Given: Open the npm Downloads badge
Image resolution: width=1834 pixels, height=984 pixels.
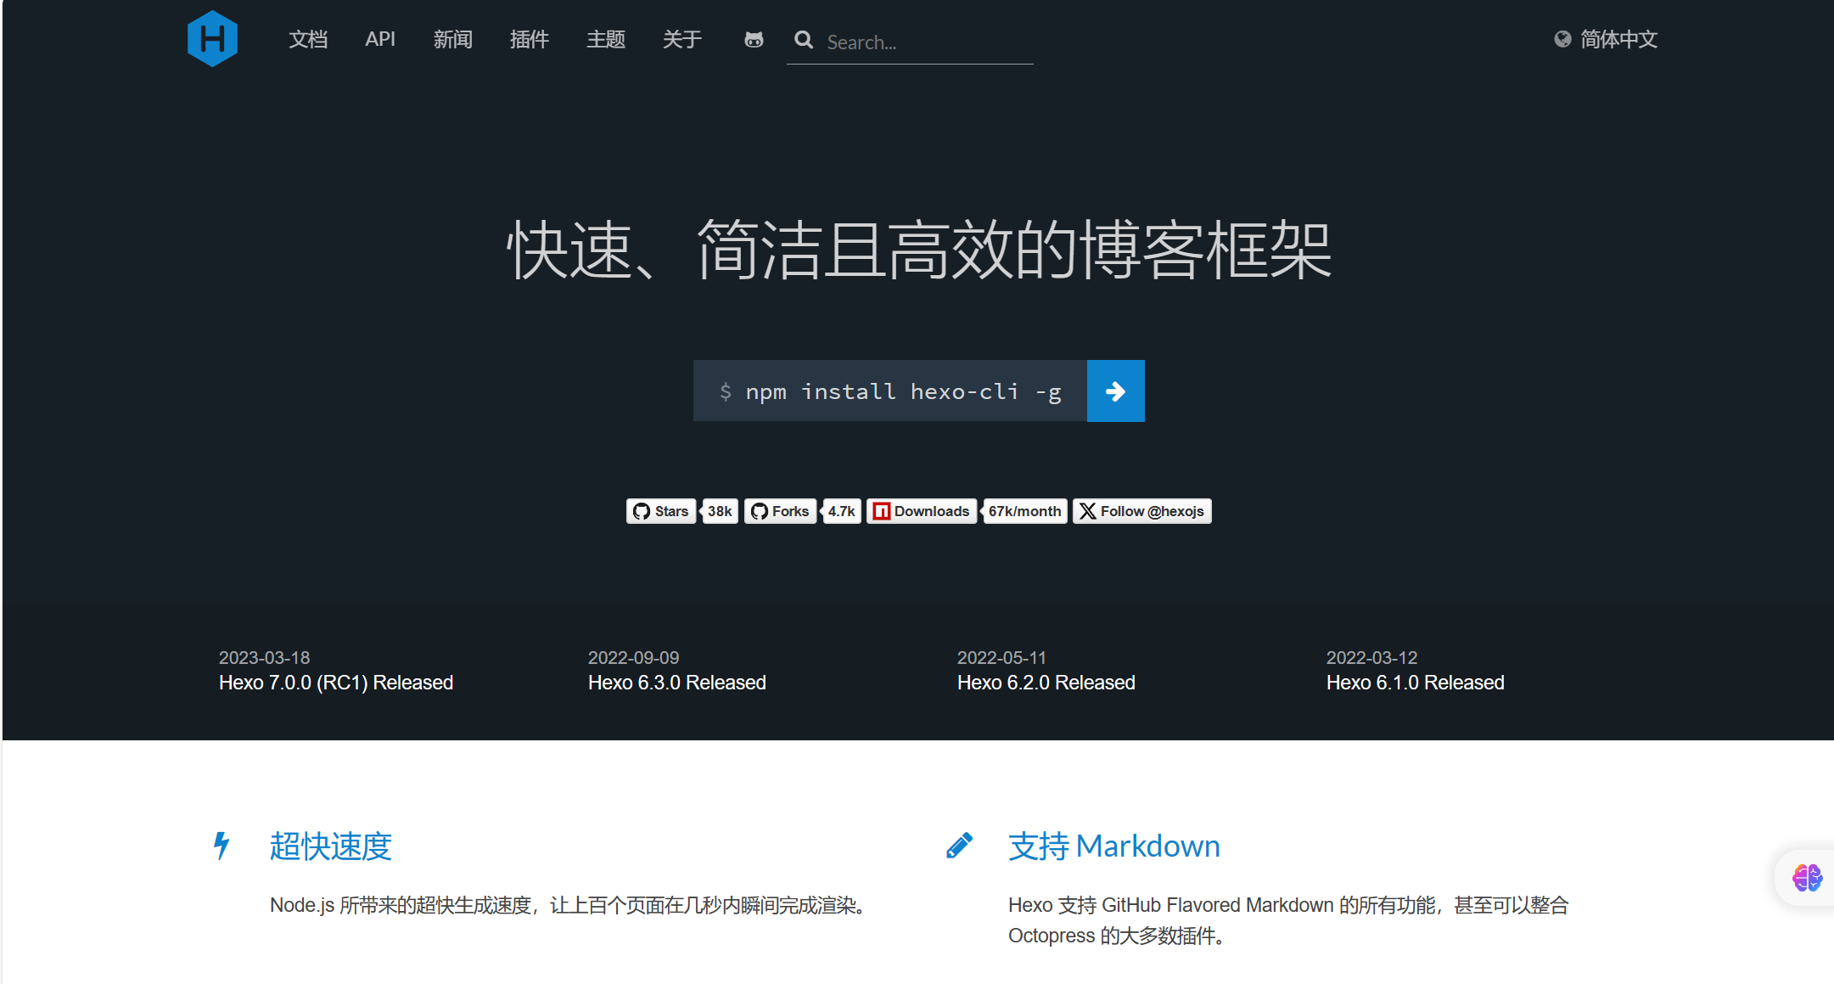Looking at the screenshot, I should (x=922, y=511).
